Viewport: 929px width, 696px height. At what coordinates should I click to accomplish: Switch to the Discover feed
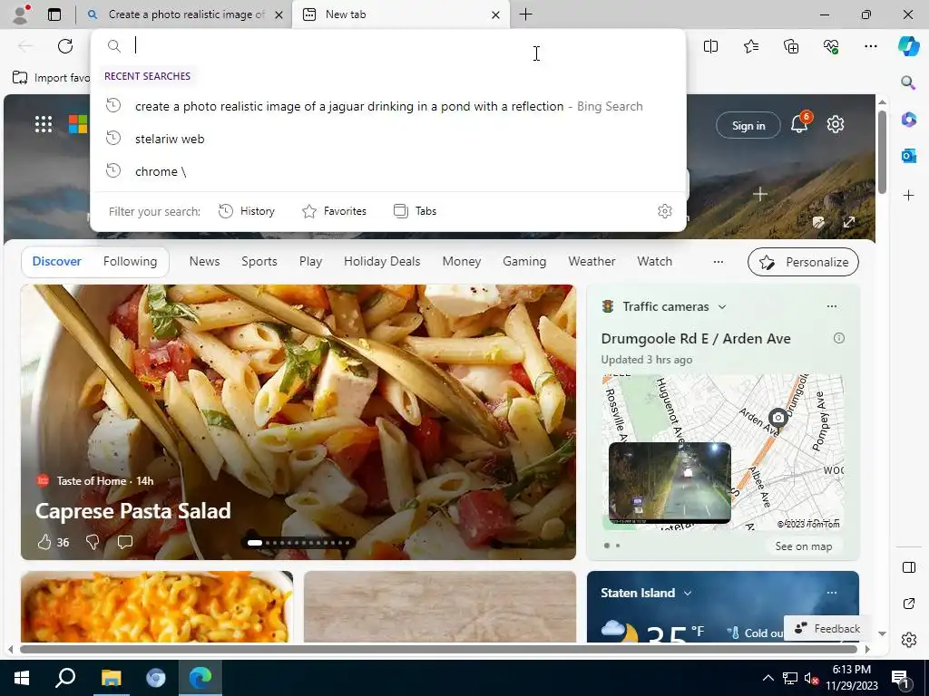coord(57,262)
